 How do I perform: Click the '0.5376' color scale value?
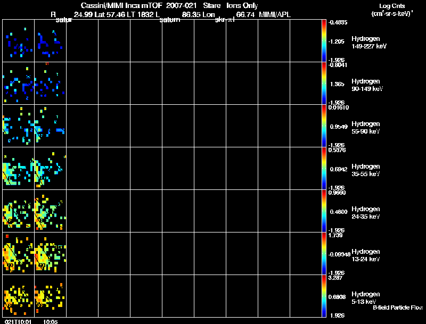pyautogui.click(x=337, y=150)
